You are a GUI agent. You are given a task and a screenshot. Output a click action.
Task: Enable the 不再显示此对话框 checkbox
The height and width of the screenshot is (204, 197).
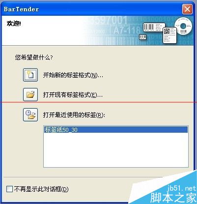coord(9,189)
